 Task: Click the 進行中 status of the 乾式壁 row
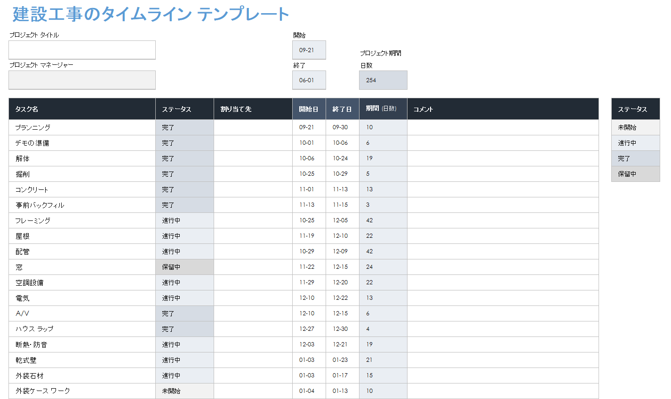pyautogui.click(x=184, y=360)
